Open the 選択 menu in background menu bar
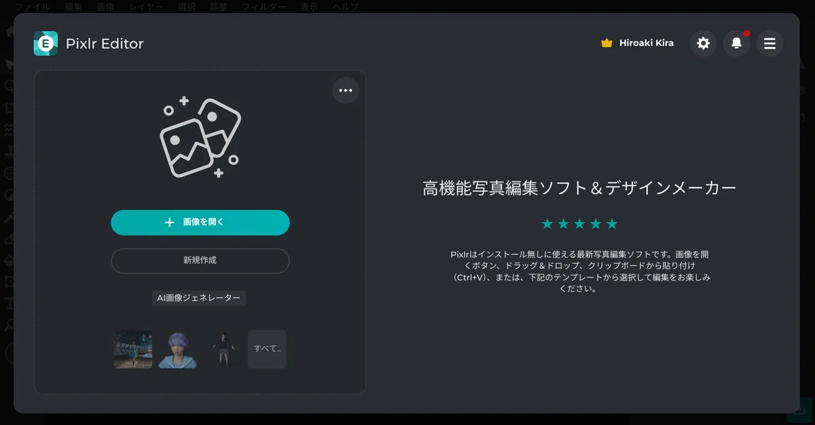Viewport: 815px width, 425px height. (x=187, y=7)
